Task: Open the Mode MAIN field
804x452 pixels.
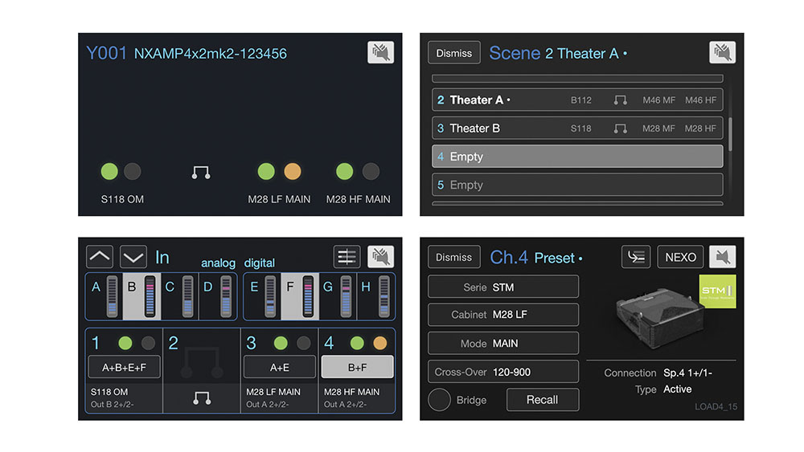Action: coord(503,343)
